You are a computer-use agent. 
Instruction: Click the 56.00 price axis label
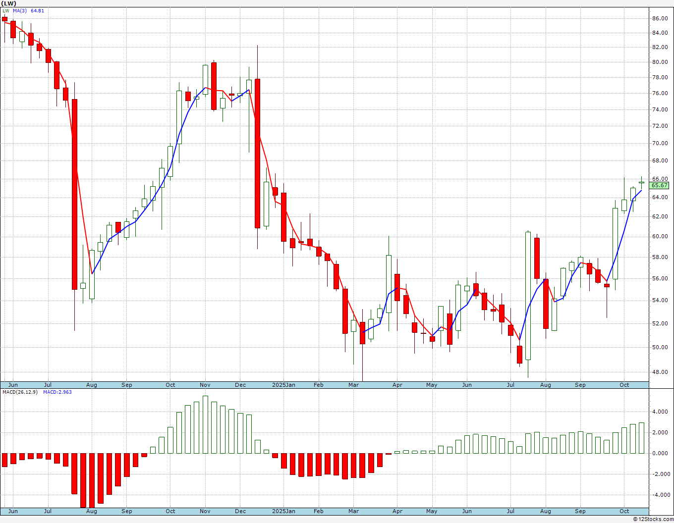(660, 278)
